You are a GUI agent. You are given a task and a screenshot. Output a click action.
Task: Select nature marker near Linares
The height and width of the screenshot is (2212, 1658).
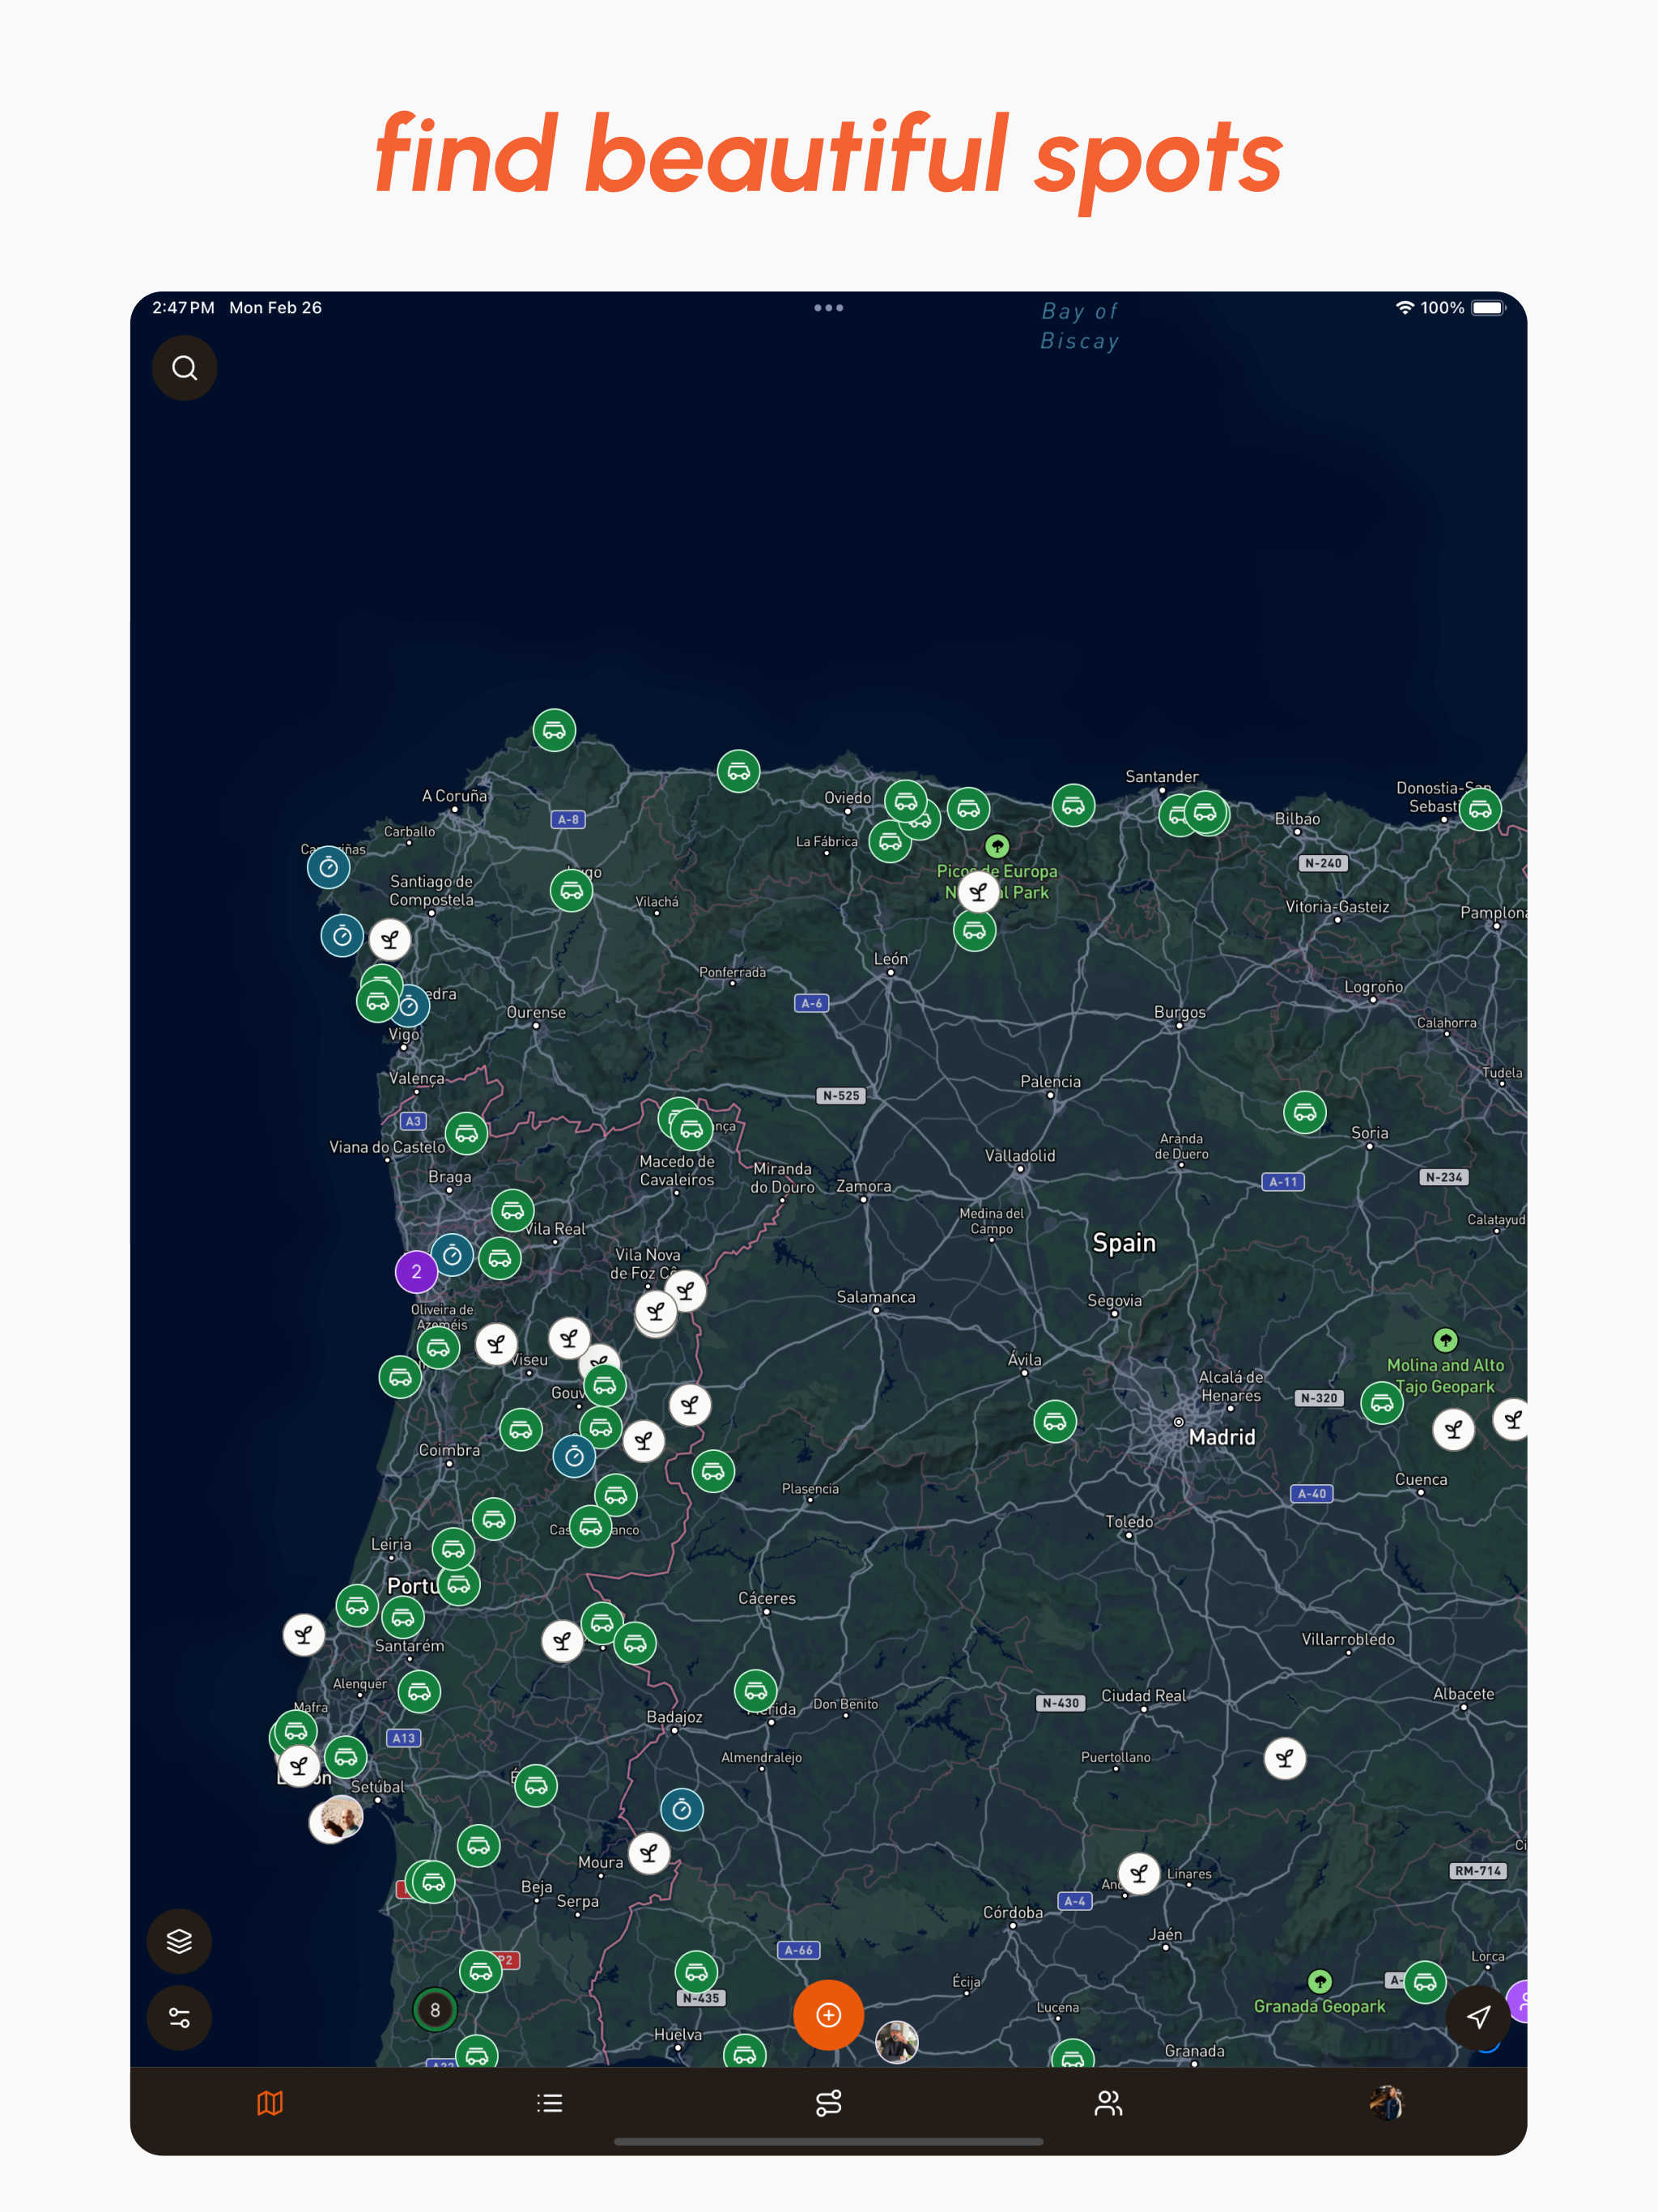(1139, 1873)
